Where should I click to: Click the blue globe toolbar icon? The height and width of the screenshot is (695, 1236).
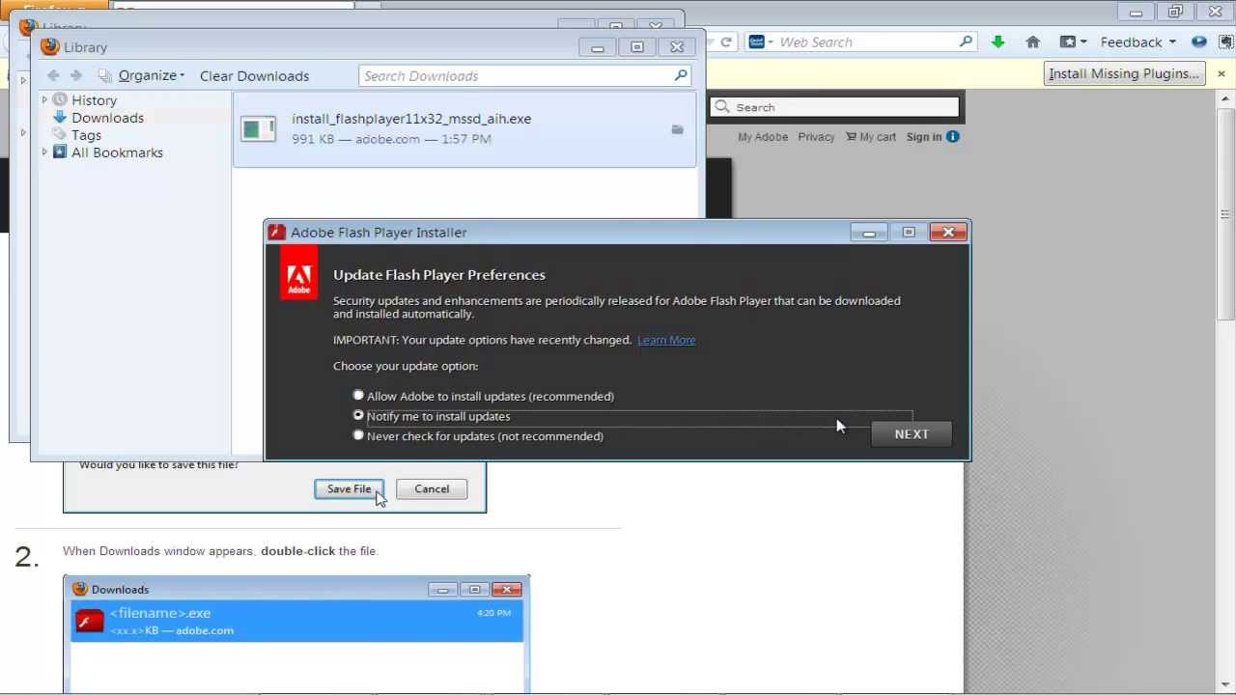[x=1198, y=42]
